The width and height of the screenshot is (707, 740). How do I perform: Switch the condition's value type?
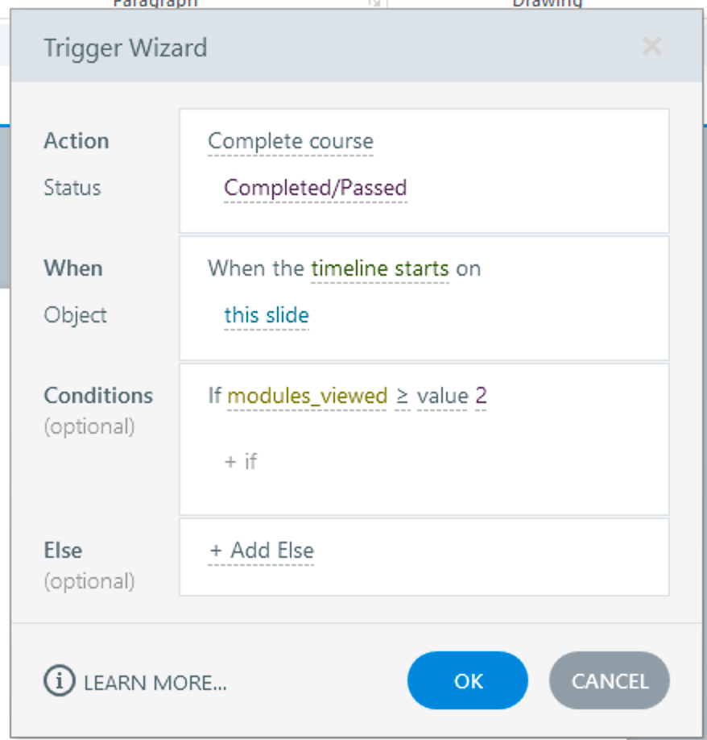click(x=442, y=396)
